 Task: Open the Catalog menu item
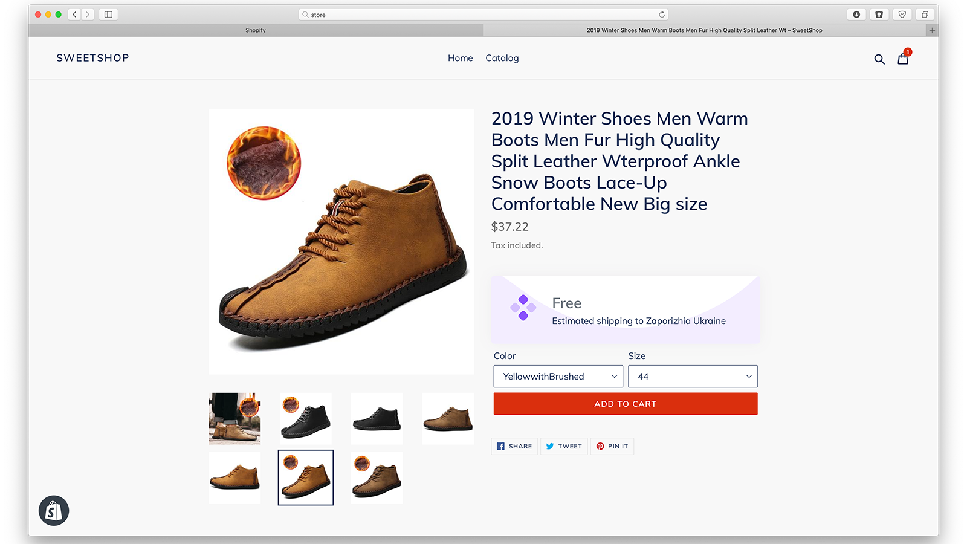502,58
